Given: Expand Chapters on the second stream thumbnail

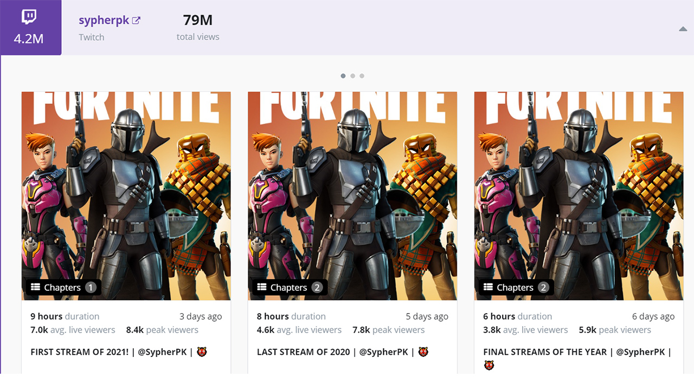Looking at the screenshot, I should click(288, 288).
